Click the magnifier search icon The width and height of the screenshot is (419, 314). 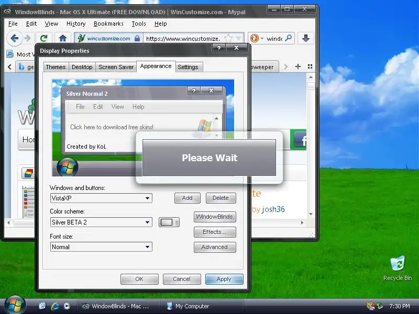tap(289, 38)
